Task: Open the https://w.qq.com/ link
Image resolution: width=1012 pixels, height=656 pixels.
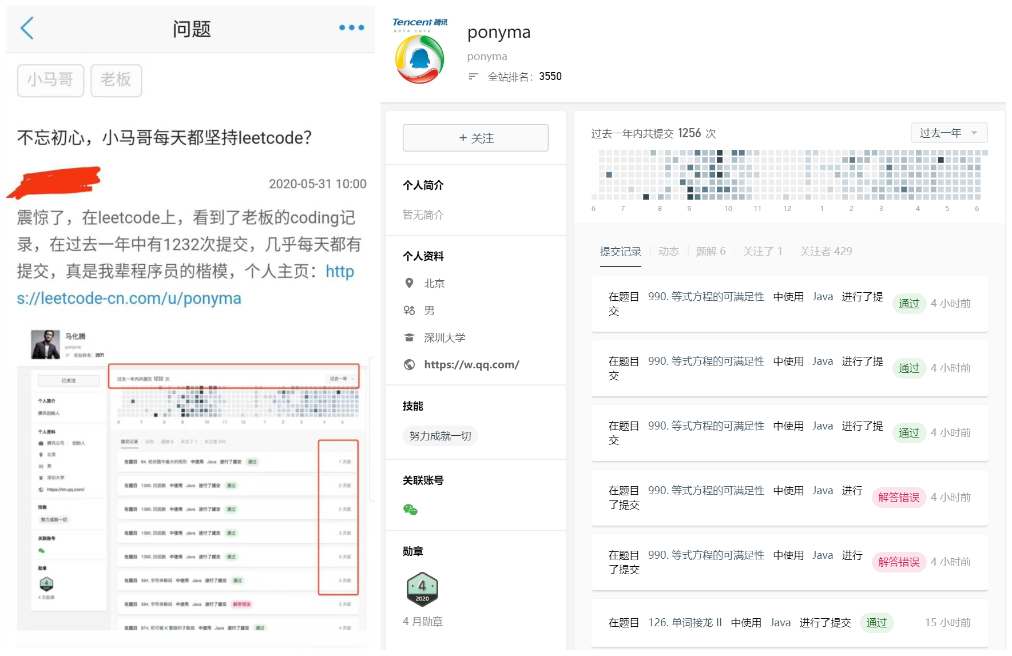Action: (x=471, y=365)
